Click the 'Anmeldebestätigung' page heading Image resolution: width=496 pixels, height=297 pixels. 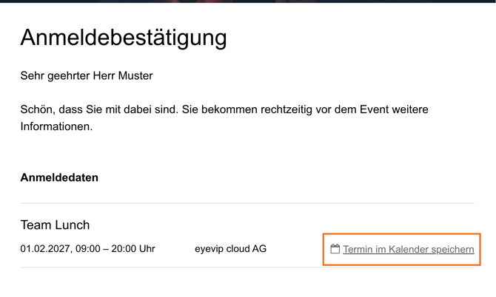coord(124,38)
